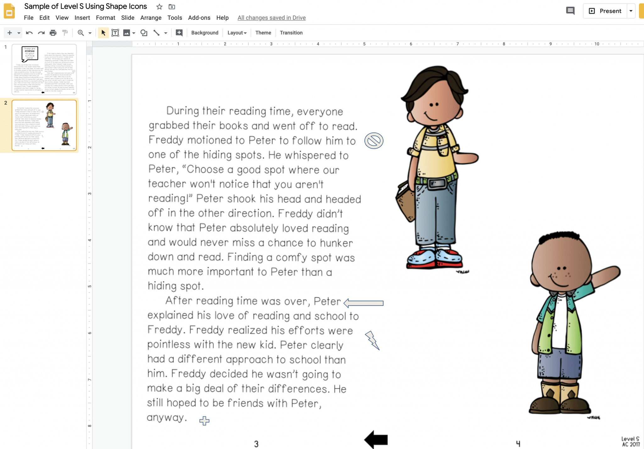Open the Layout dropdown
This screenshot has height=449, width=644.
[x=236, y=32]
